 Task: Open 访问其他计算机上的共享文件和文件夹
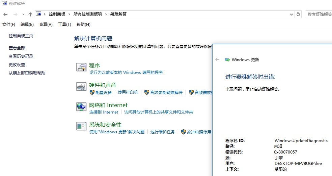click(x=159, y=112)
